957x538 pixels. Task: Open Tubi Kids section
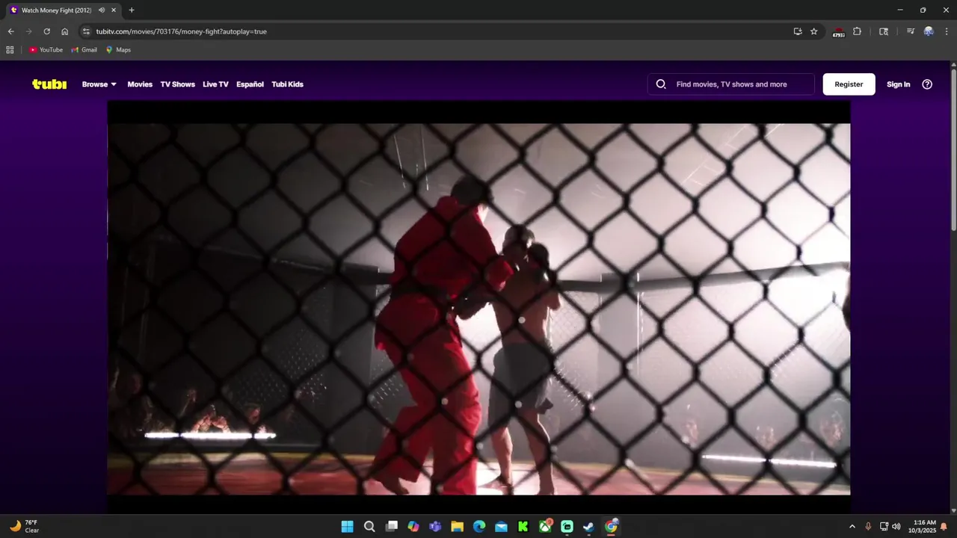287,84
